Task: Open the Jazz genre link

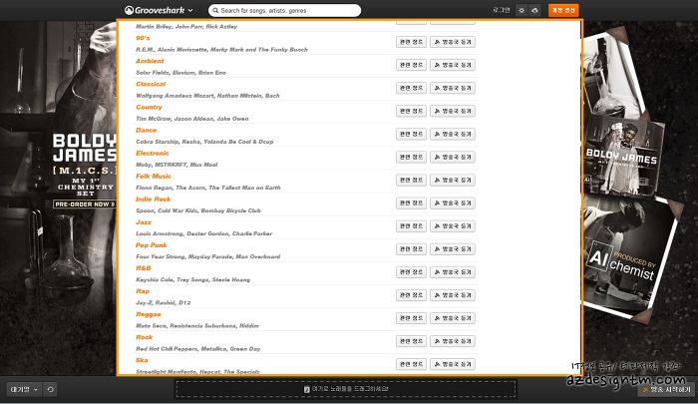Action: (144, 222)
